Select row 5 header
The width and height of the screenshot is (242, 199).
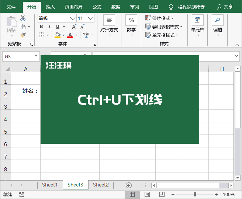tap(6, 129)
